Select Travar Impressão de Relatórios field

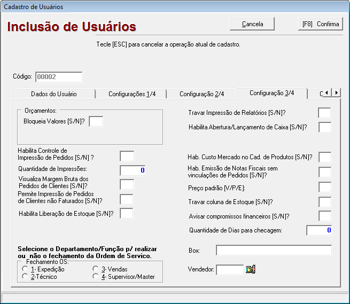coord(324,113)
